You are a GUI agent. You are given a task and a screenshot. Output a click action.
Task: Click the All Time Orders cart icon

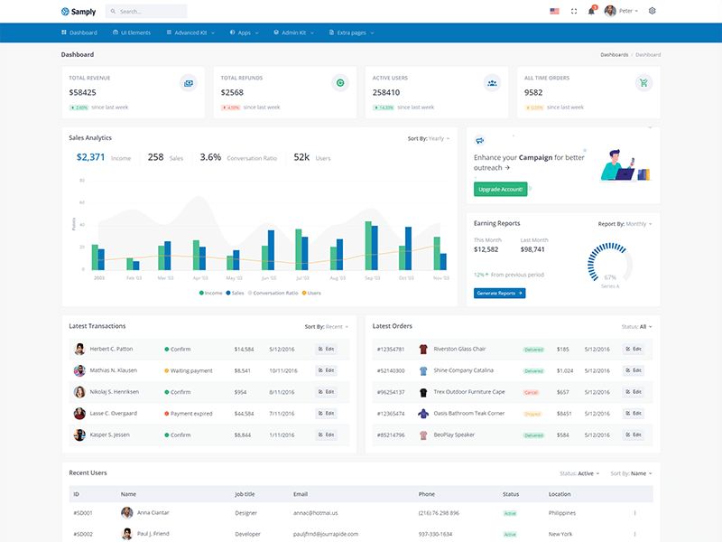tap(643, 83)
